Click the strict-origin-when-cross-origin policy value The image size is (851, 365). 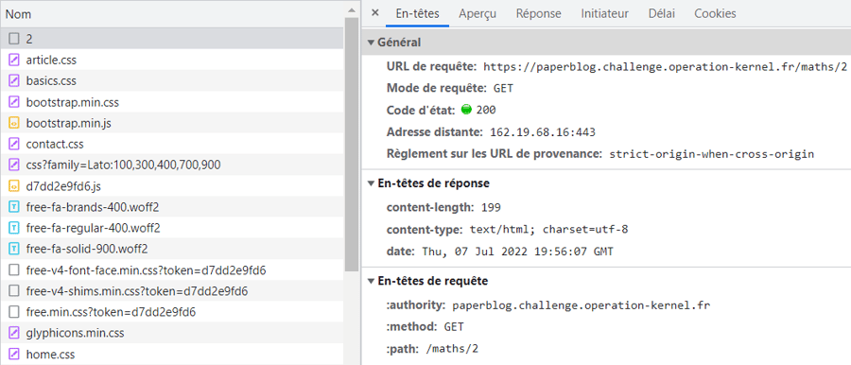[x=711, y=154]
